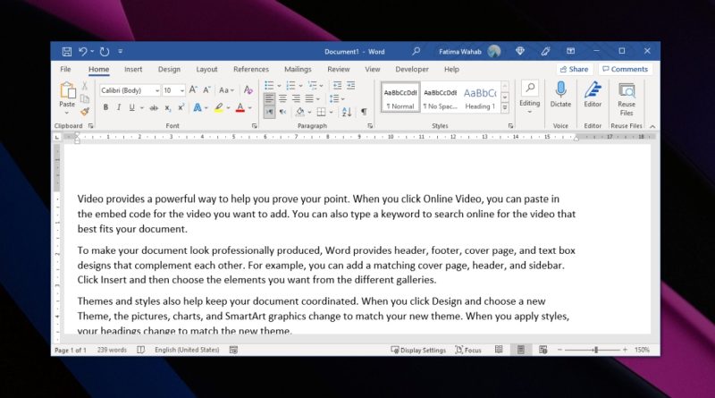This screenshot has height=398, width=715.
Task: Toggle Italic formatting
Action: coord(119,107)
